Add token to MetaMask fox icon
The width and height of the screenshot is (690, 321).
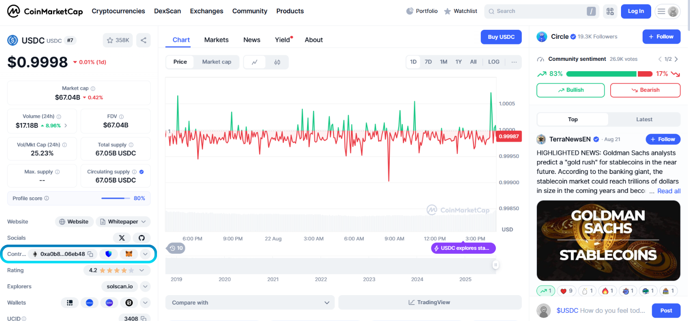pos(129,254)
